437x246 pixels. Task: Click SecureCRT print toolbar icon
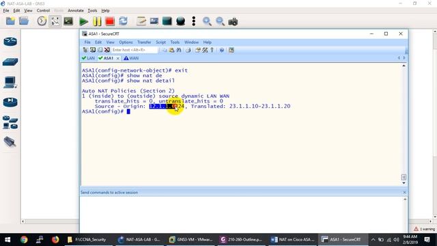188,50
